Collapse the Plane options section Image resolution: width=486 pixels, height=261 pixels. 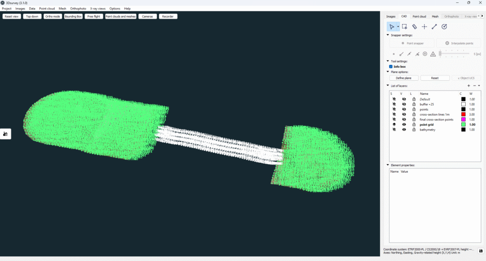pos(388,72)
